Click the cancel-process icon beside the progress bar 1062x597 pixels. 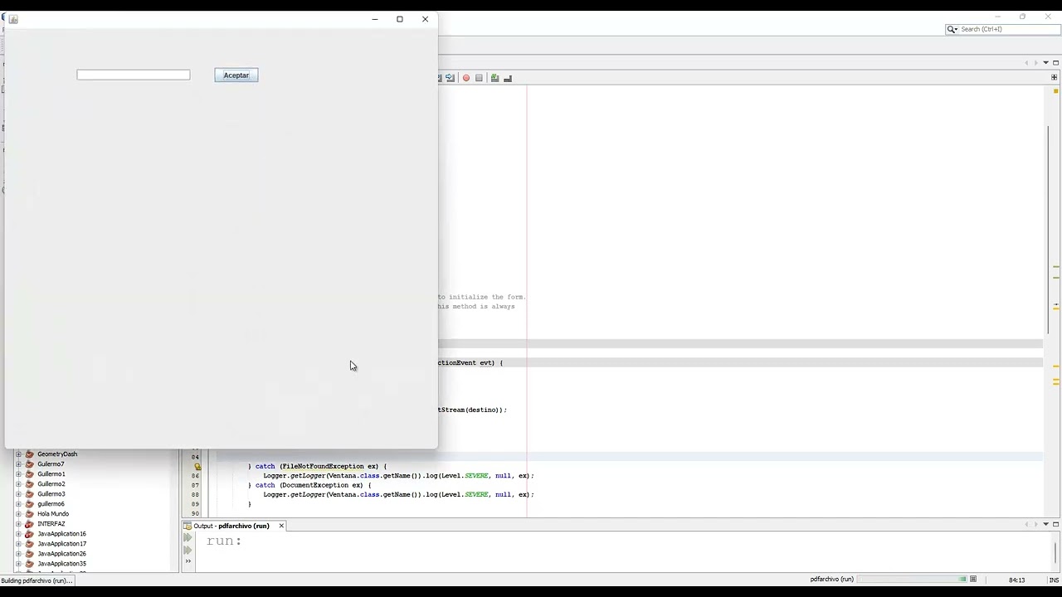pyautogui.click(x=973, y=580)
